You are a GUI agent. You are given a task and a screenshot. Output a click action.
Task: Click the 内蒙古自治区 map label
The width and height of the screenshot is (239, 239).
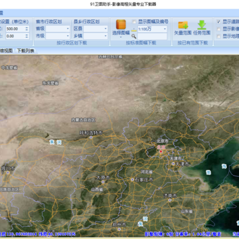[83, 119]
